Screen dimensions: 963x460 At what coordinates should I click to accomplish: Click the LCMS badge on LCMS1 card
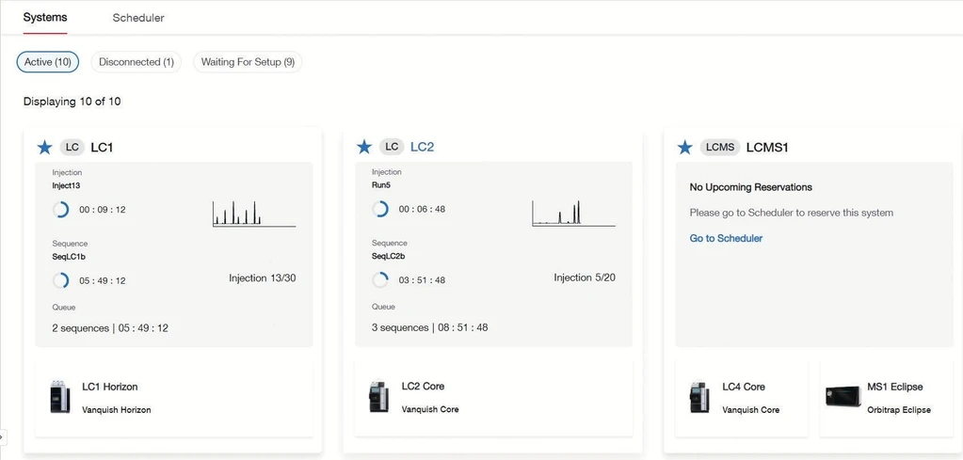719,147
